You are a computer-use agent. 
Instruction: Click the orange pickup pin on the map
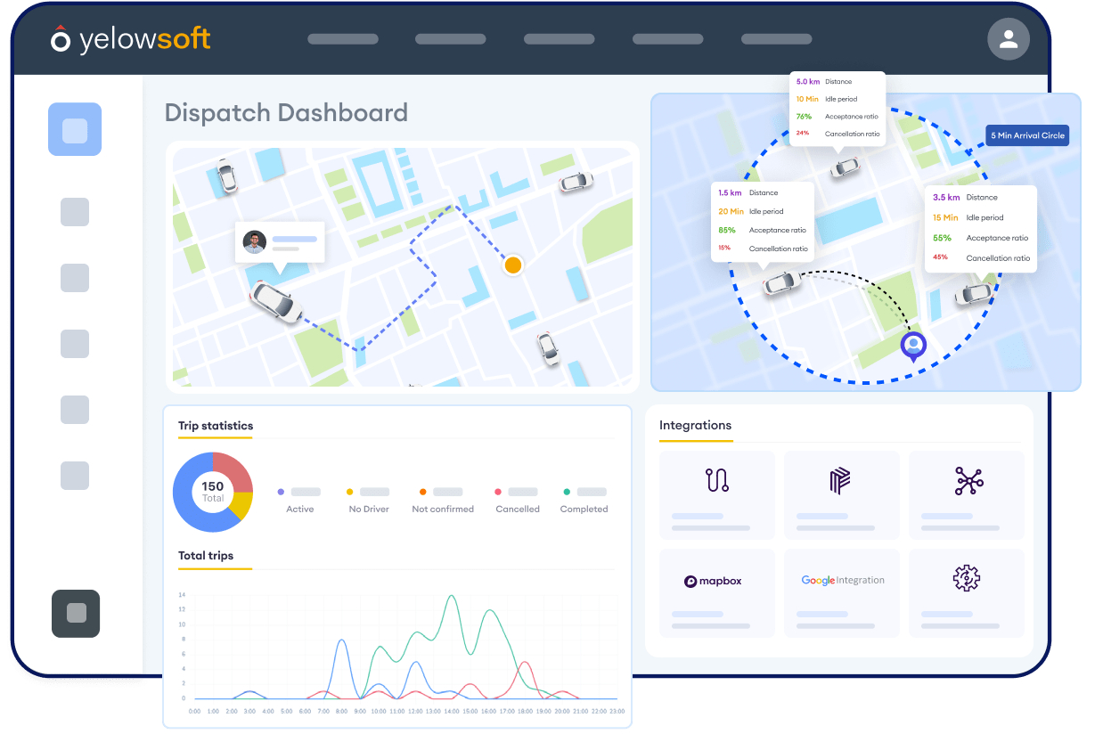coord(513,265)
